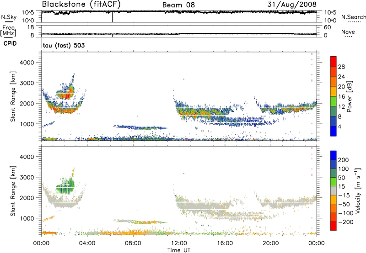This screenshot has height=253, width=366.
Task: Click the date "31/Aug/2008"
Action: click(x=292, y=4)
